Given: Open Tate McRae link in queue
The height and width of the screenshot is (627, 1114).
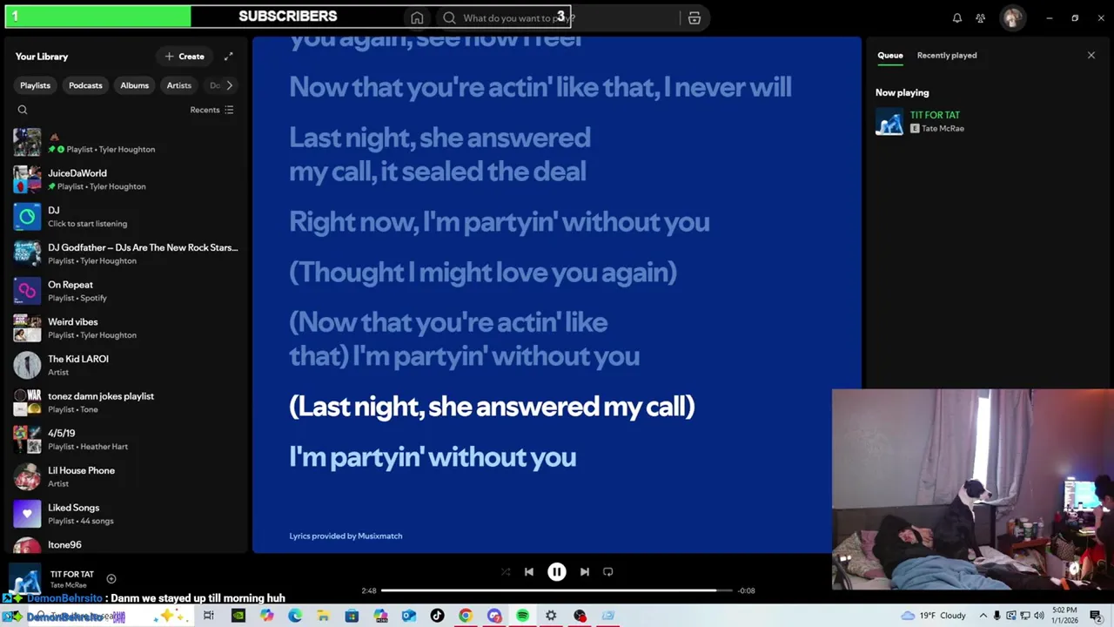Looking at the screenshot, I should pyautogui.click(x=943, y=128).
